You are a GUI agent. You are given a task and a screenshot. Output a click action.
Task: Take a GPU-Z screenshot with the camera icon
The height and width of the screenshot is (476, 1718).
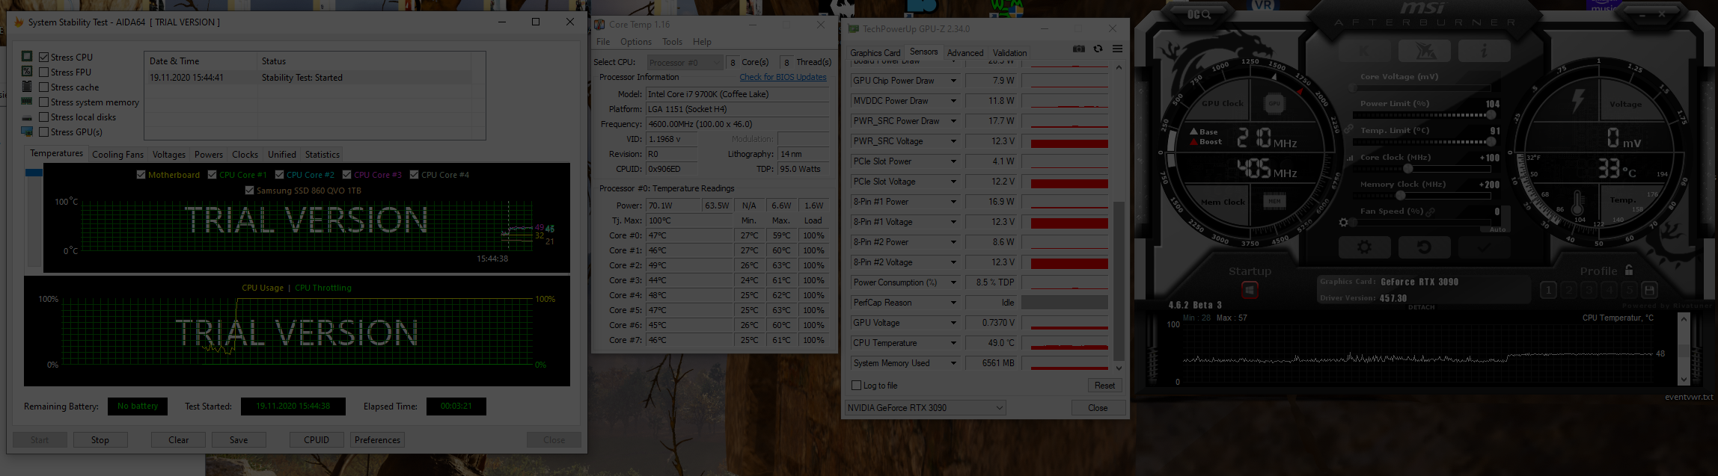click(x=1079, y=49)
